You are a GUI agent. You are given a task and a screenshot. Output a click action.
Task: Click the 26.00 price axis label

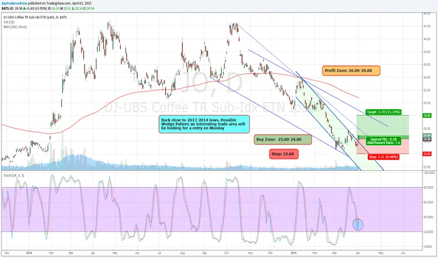click(427, 129)
